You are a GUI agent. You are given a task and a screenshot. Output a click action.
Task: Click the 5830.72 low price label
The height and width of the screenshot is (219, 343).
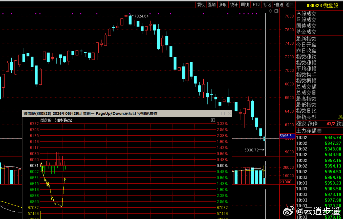(x=251, y=150)
